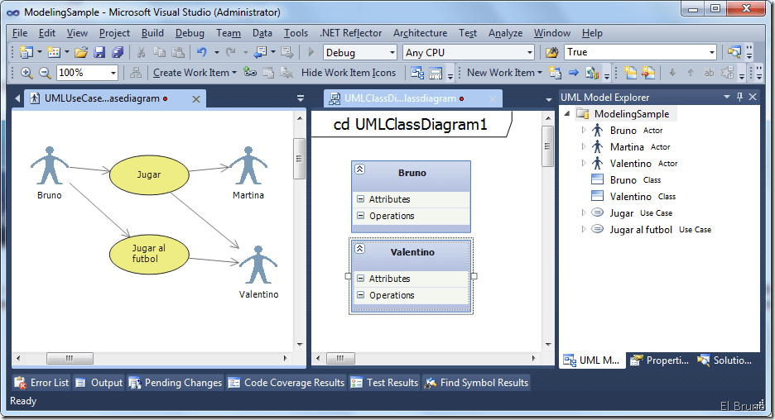Screen dimensions: 775x420
Task: Open the Architecture menu
Action: click(420, 33)
